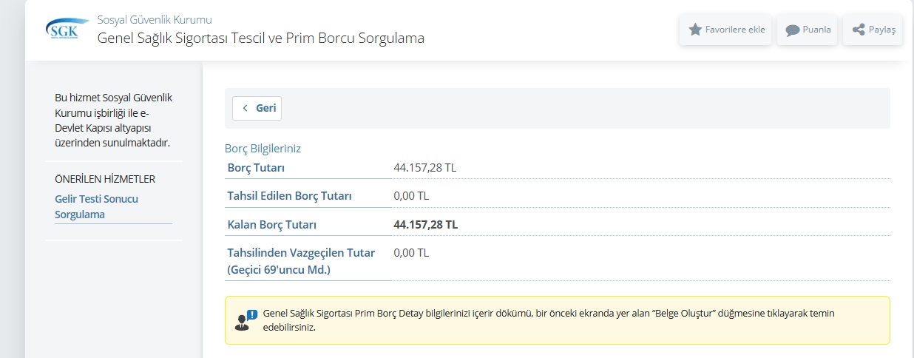Click the bold 44.157,28 TL remaining debt value
This screenshot has height=358, width=914.
[x=425, y=224]
